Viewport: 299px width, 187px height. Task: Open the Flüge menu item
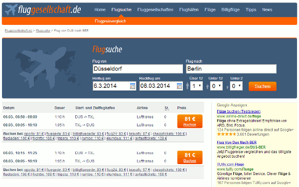210,10
